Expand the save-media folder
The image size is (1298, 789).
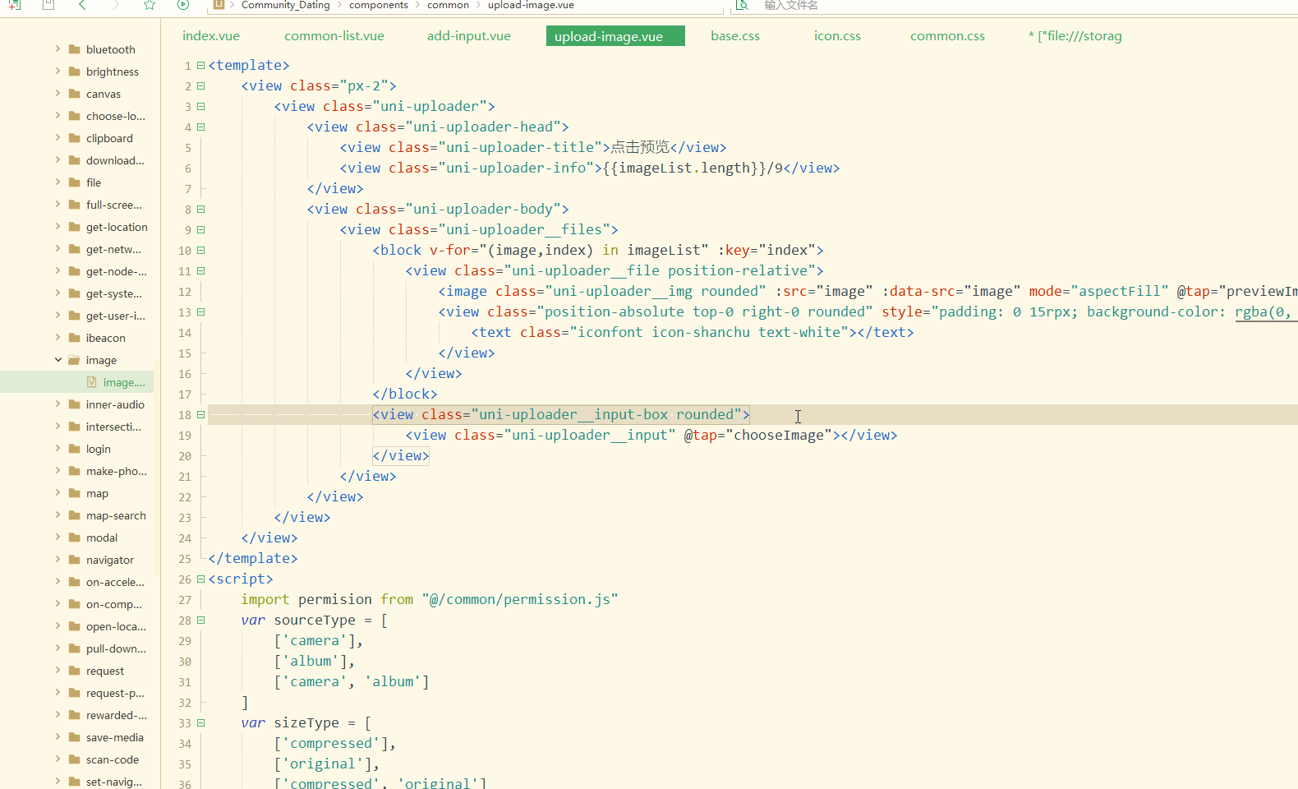tap(58, 737)
